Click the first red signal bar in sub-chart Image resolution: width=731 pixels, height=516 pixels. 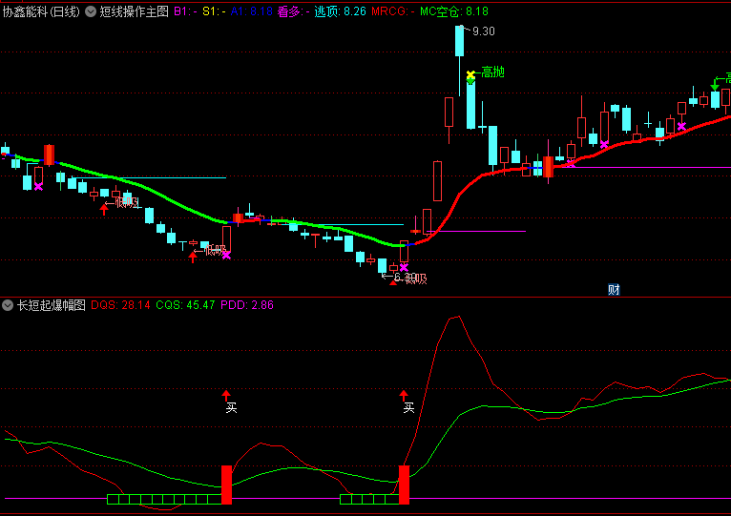(227, 485)
